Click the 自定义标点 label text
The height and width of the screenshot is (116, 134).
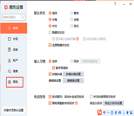click(x=96, y=103)
